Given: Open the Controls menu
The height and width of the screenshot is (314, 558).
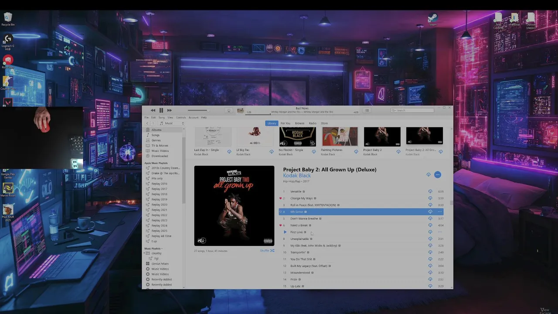Looking at the screenshot, I should pyautogui.click(x=181, y=118).
